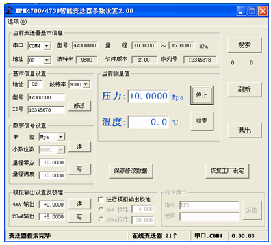
Task: Click 保存修改数据 save button
Action: coord(131,171)
